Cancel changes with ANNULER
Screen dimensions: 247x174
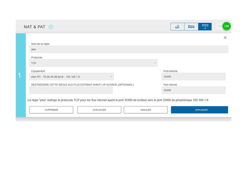pos(146,110)
